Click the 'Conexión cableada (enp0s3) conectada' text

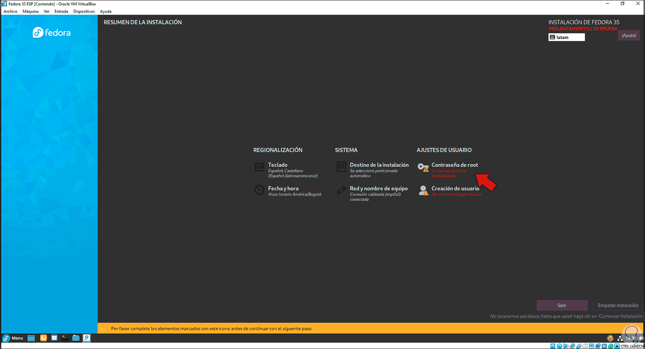point(375,197)
